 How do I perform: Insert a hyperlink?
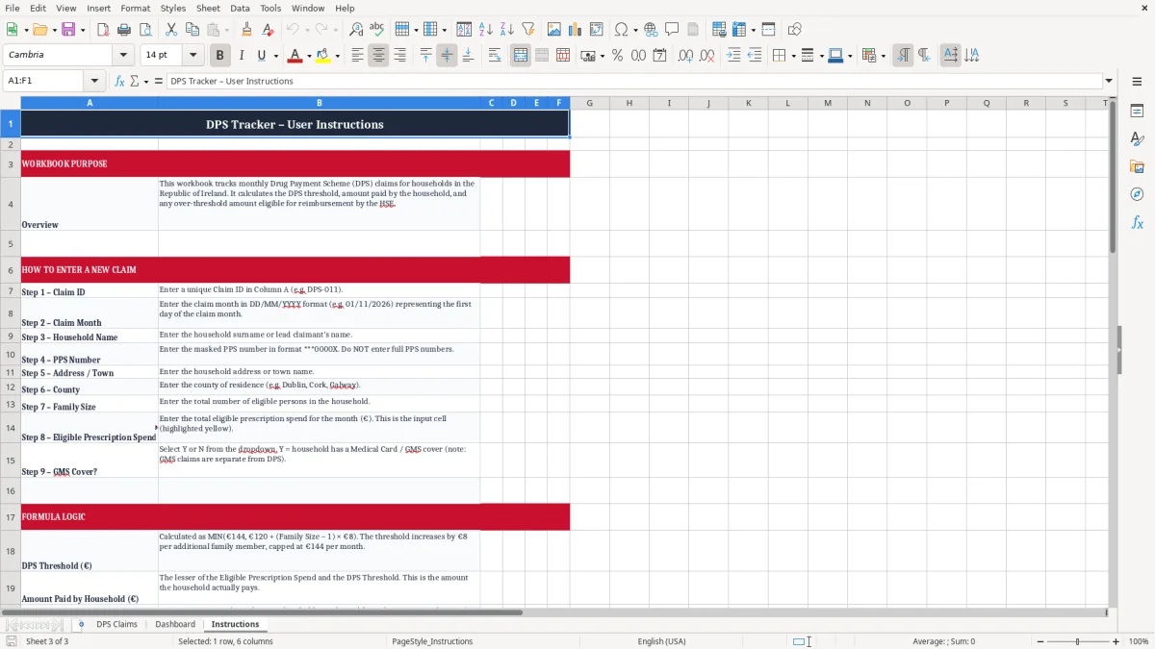pos(651,30)
